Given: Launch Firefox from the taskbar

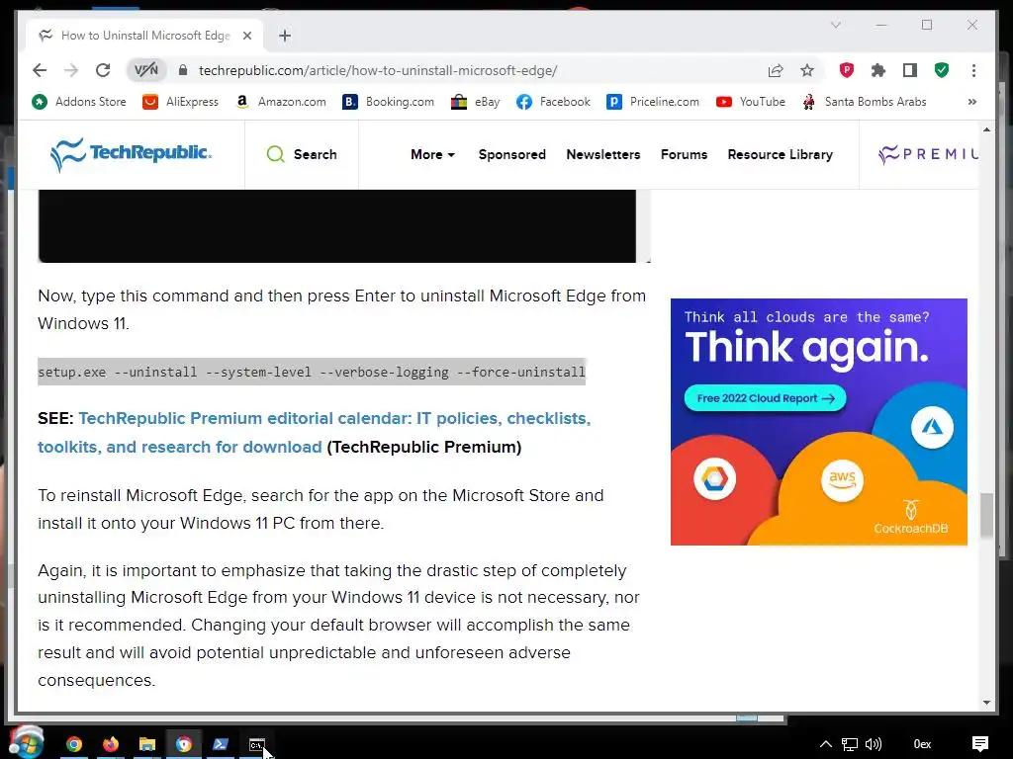Looking at the screenshot, I should (111, 744).
